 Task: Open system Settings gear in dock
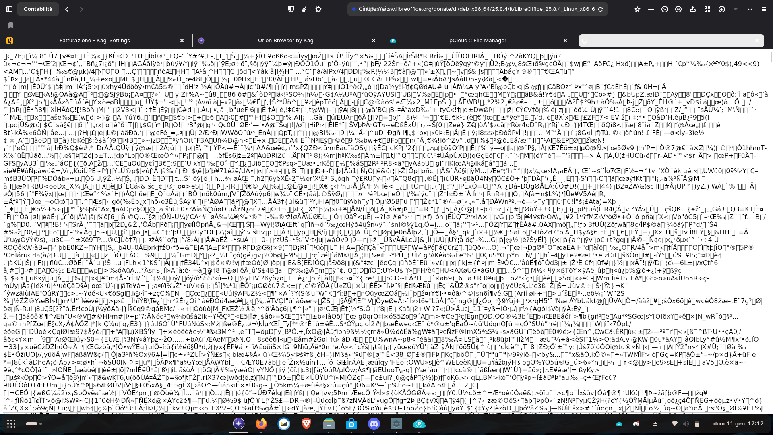(x=397, y=424)
